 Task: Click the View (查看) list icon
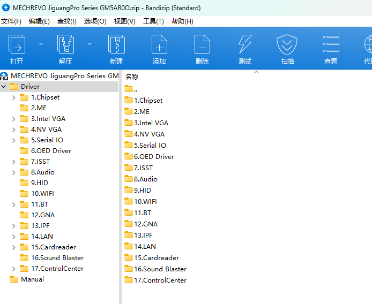tap(331, 44)
